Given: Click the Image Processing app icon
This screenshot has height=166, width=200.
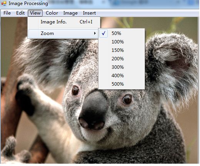Looking at the screenshot, I should point(4,3).
